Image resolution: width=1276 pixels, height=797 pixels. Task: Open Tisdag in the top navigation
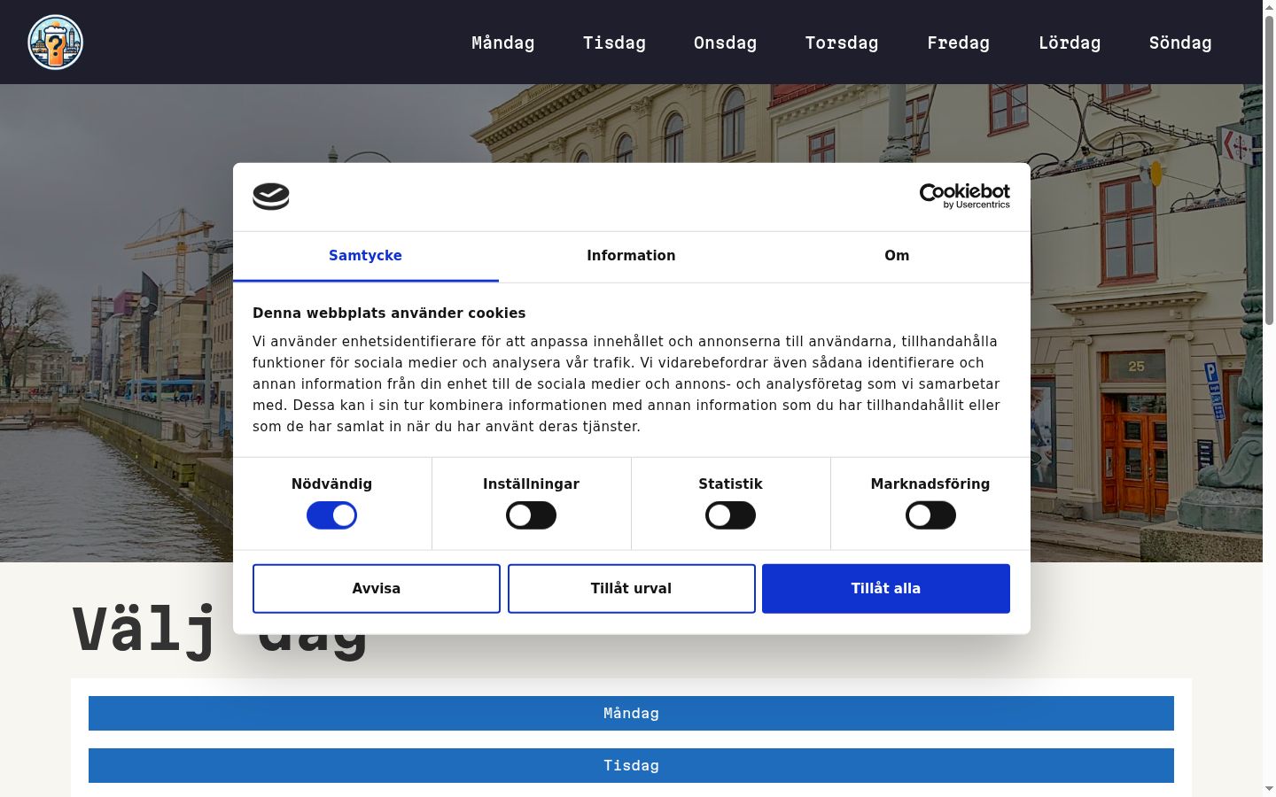pos(614,43)
